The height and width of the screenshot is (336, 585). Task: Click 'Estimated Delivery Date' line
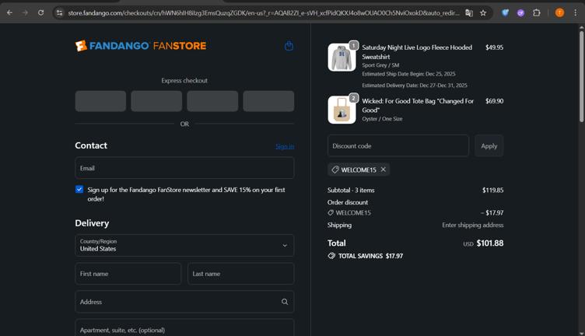click(x=415, y=86)
